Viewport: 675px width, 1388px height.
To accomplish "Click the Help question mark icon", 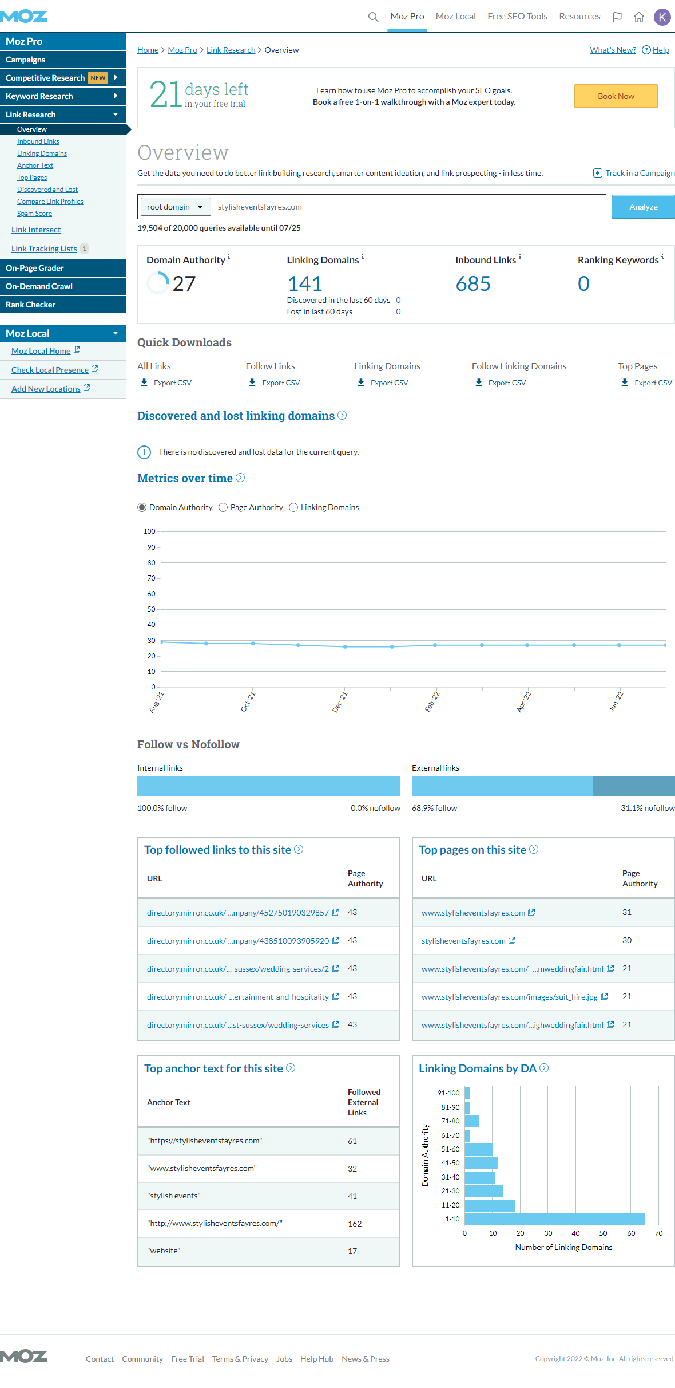I will pyautogui.click(x=646, y=50).
